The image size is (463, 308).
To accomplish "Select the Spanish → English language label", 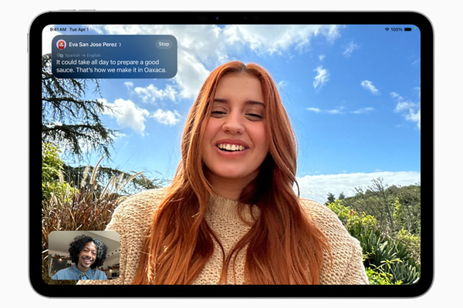I will tap(83, 55).
